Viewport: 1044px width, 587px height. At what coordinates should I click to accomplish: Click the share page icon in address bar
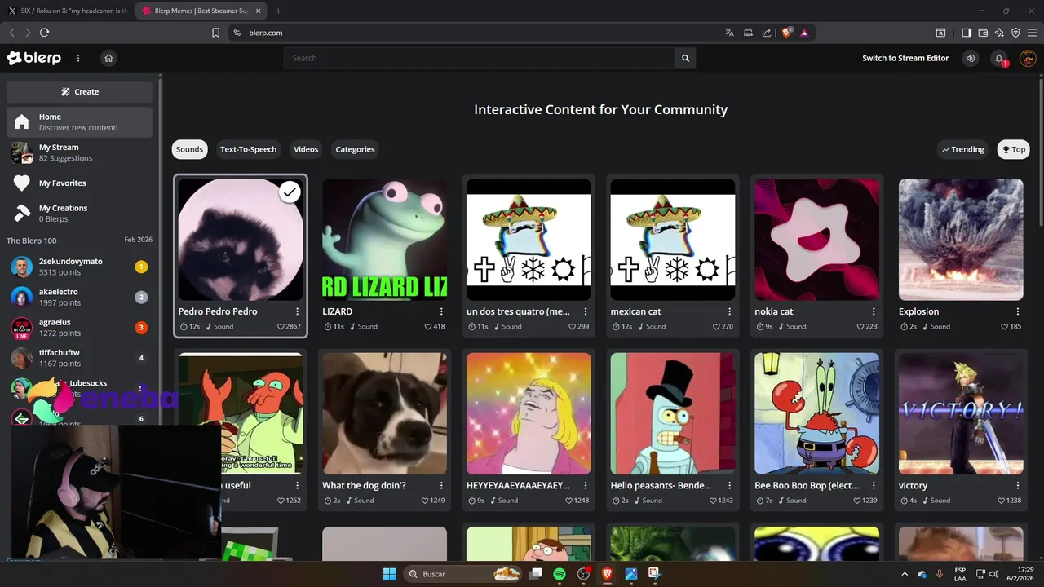tap(767, 33)
